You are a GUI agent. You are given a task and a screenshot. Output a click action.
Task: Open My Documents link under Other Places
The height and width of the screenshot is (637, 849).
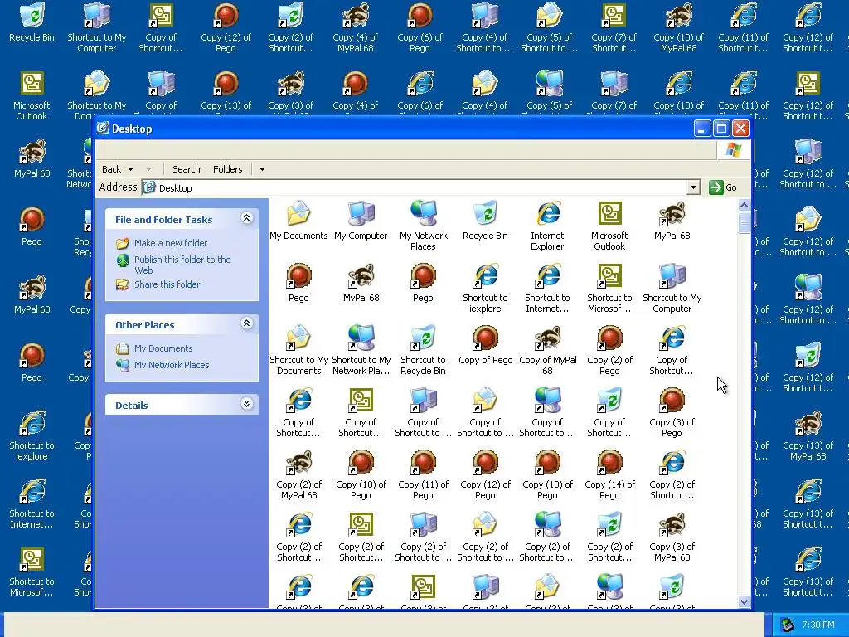tap(163, 348)
